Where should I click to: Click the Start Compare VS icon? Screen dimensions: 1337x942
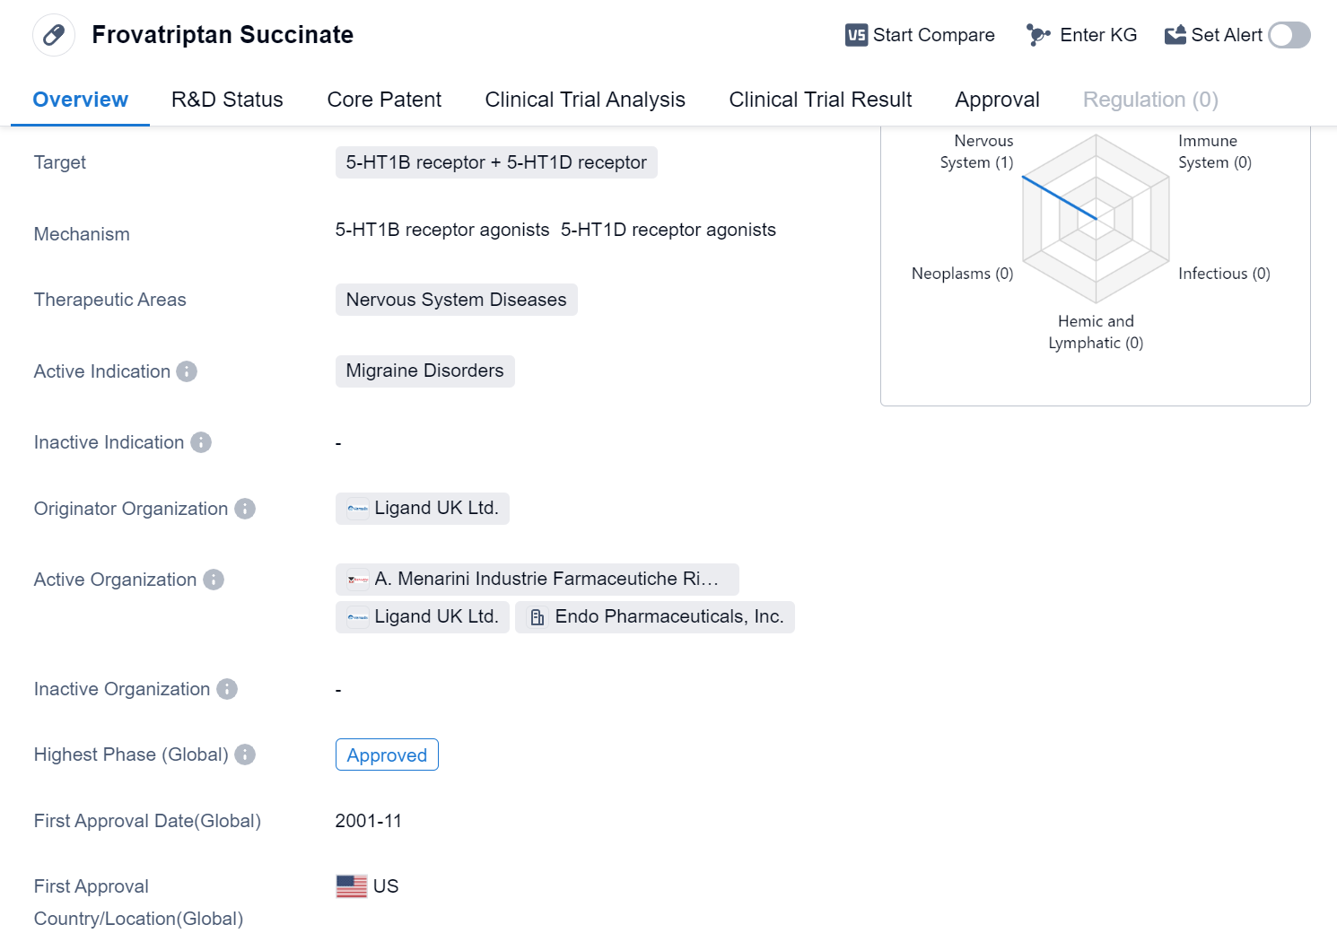856,35
